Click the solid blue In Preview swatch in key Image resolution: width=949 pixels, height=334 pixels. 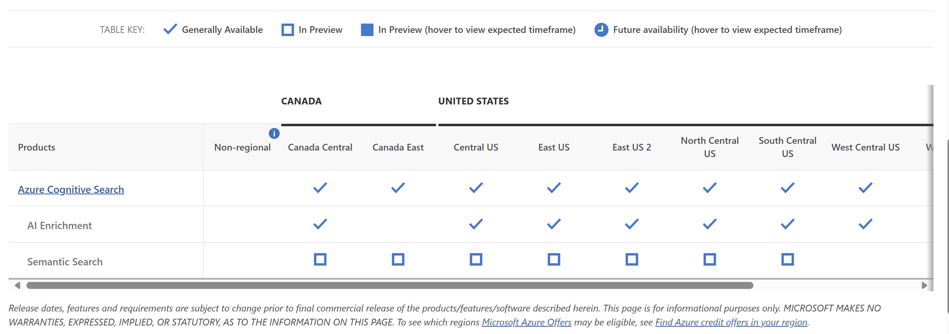click(367, 30)
